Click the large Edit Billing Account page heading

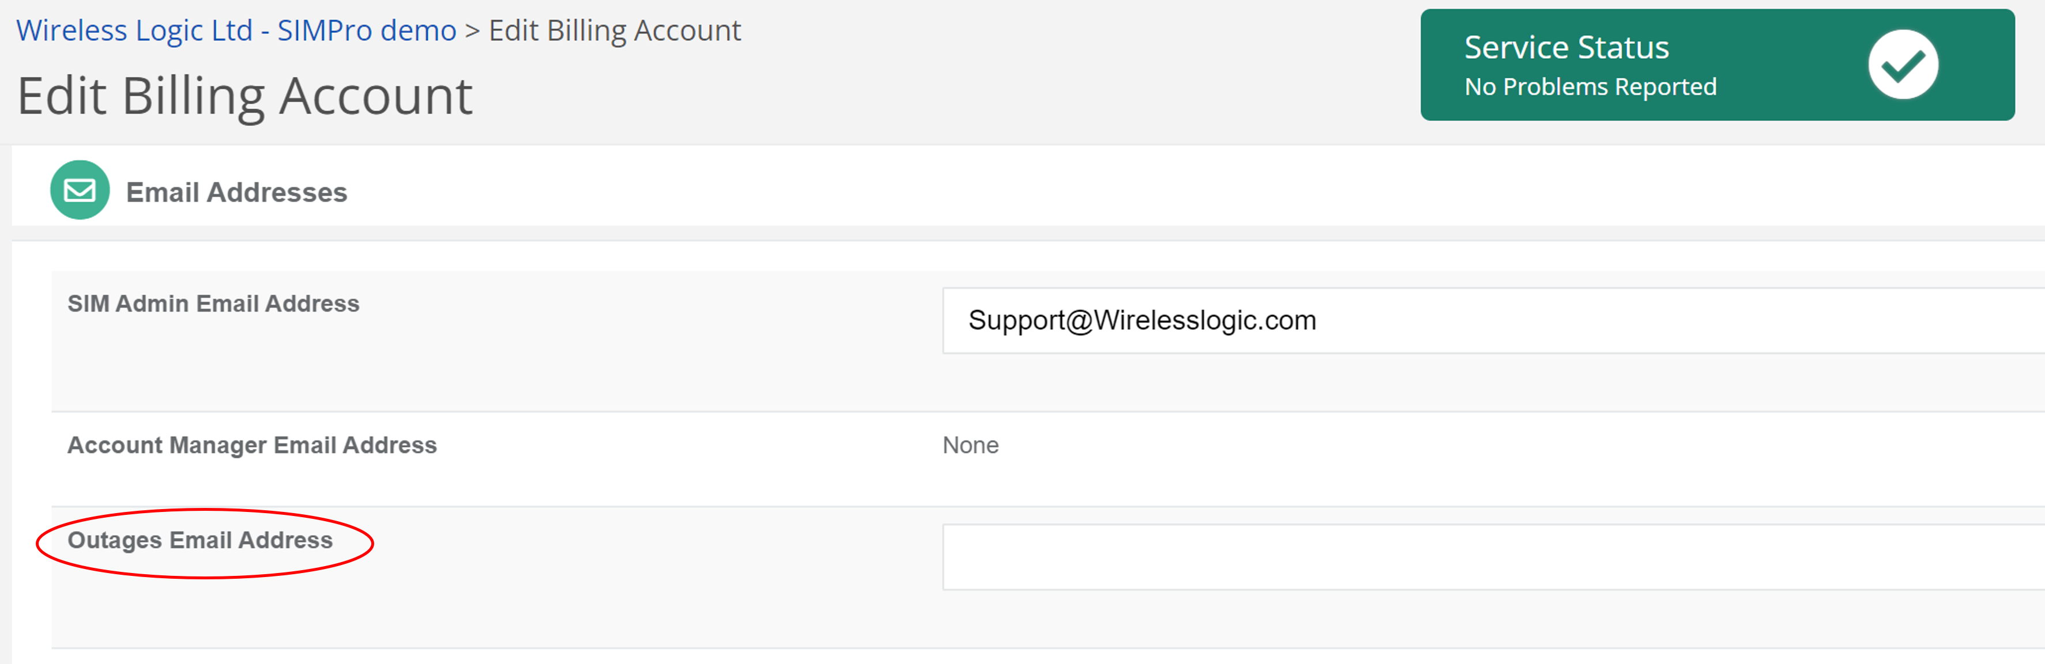click(244, 96)
